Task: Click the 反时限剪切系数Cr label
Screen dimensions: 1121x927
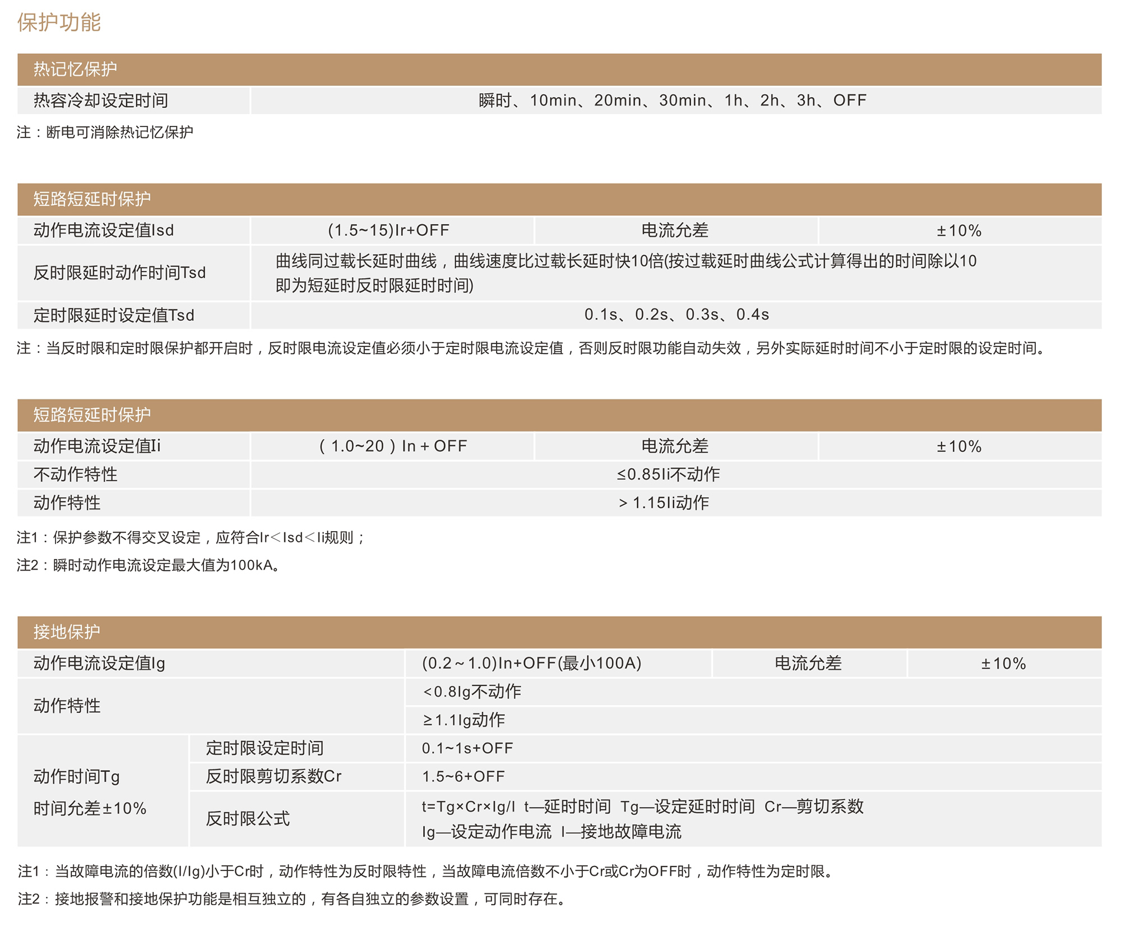Action: click(x=273, y=776)
